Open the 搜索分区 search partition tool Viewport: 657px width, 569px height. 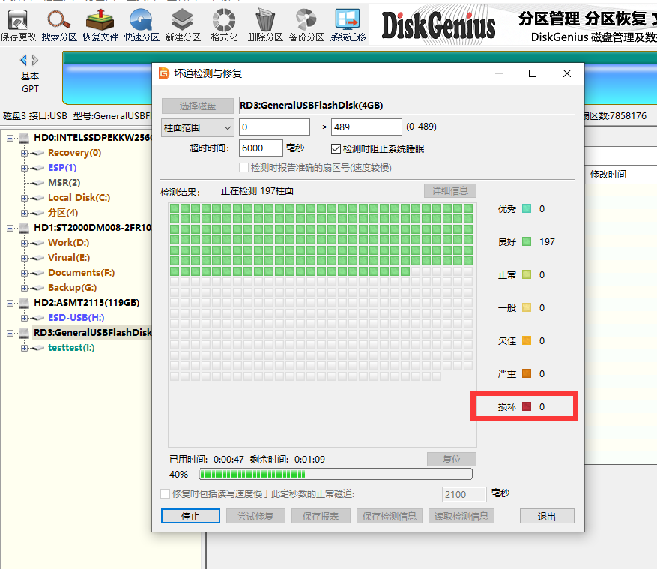[x=59, y=25]
